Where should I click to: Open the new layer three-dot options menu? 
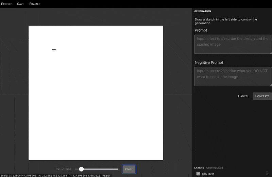pos(267,174)
